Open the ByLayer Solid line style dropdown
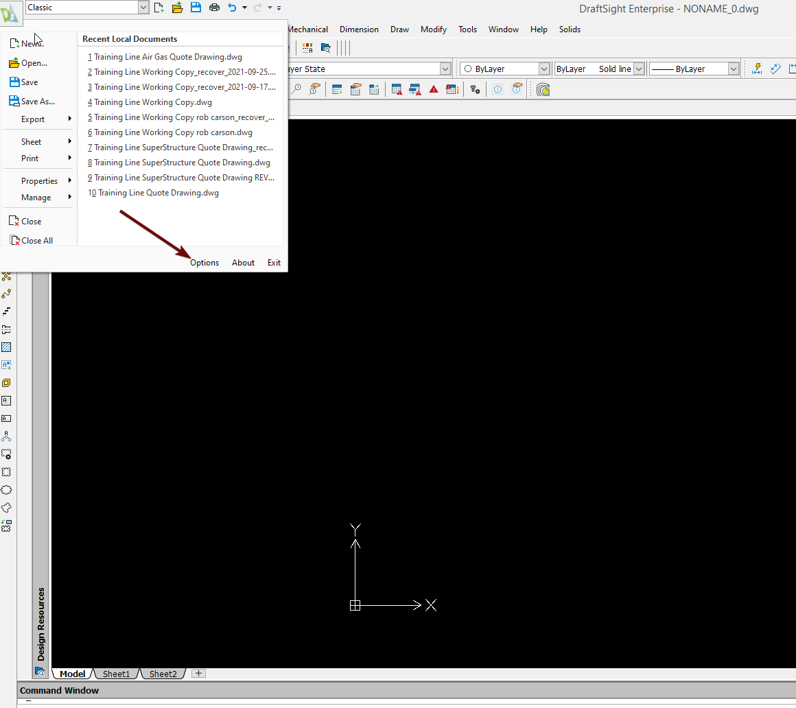Image resolution: width=796 pixels, height=708 pixels. (x=639, y=69)
